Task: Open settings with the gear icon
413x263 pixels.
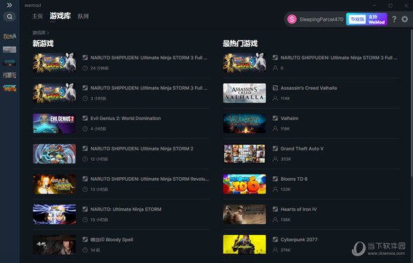Action: [405, 19]
